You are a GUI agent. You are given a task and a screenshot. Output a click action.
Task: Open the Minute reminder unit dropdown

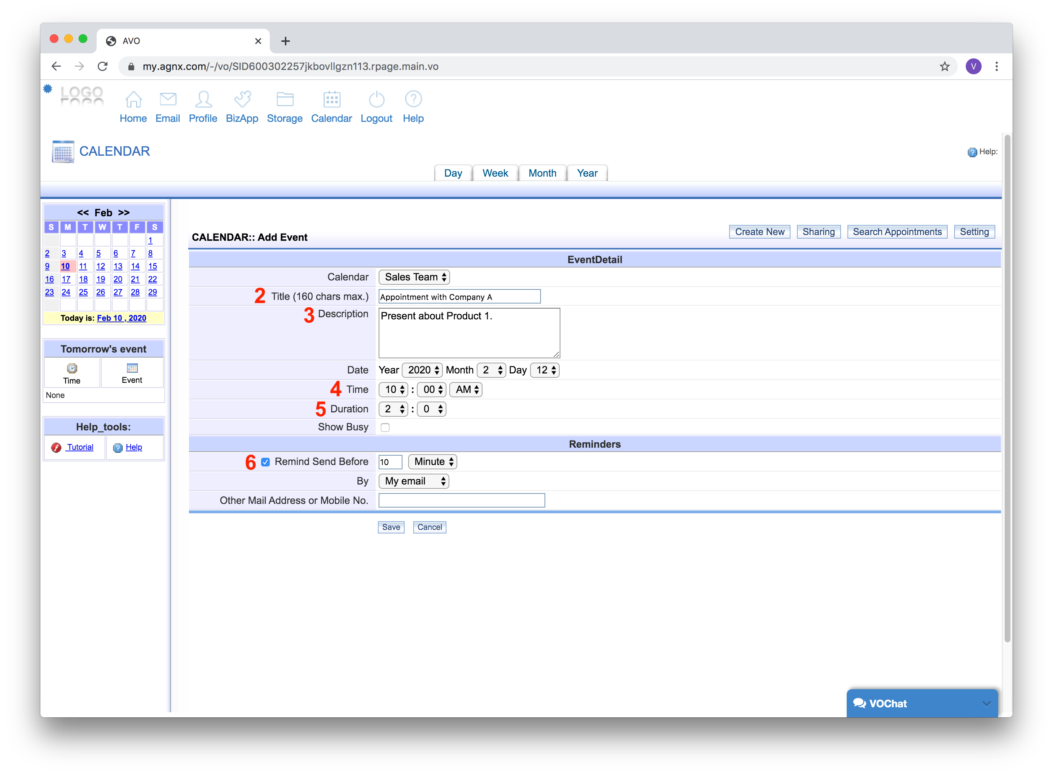point(433,462)
